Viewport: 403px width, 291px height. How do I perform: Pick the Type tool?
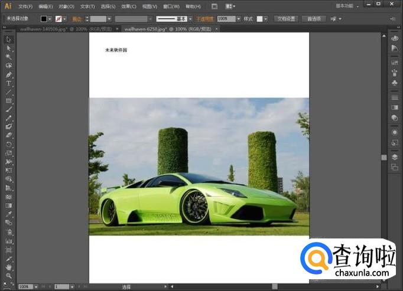pos(9,84)
